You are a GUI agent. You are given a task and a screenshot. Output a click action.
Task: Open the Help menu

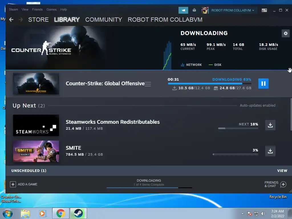[64, 9]
